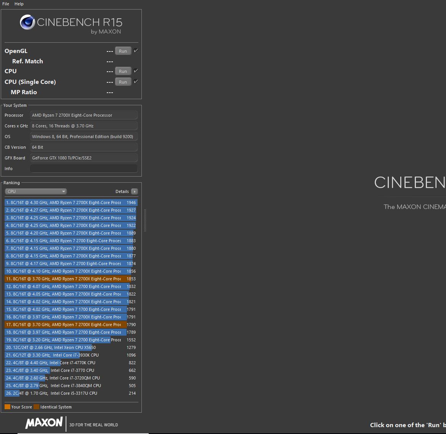Select ranking row 24 Core i7-3720QM
This screenshot has width=446, height=434.
click(x=71, y=378)
